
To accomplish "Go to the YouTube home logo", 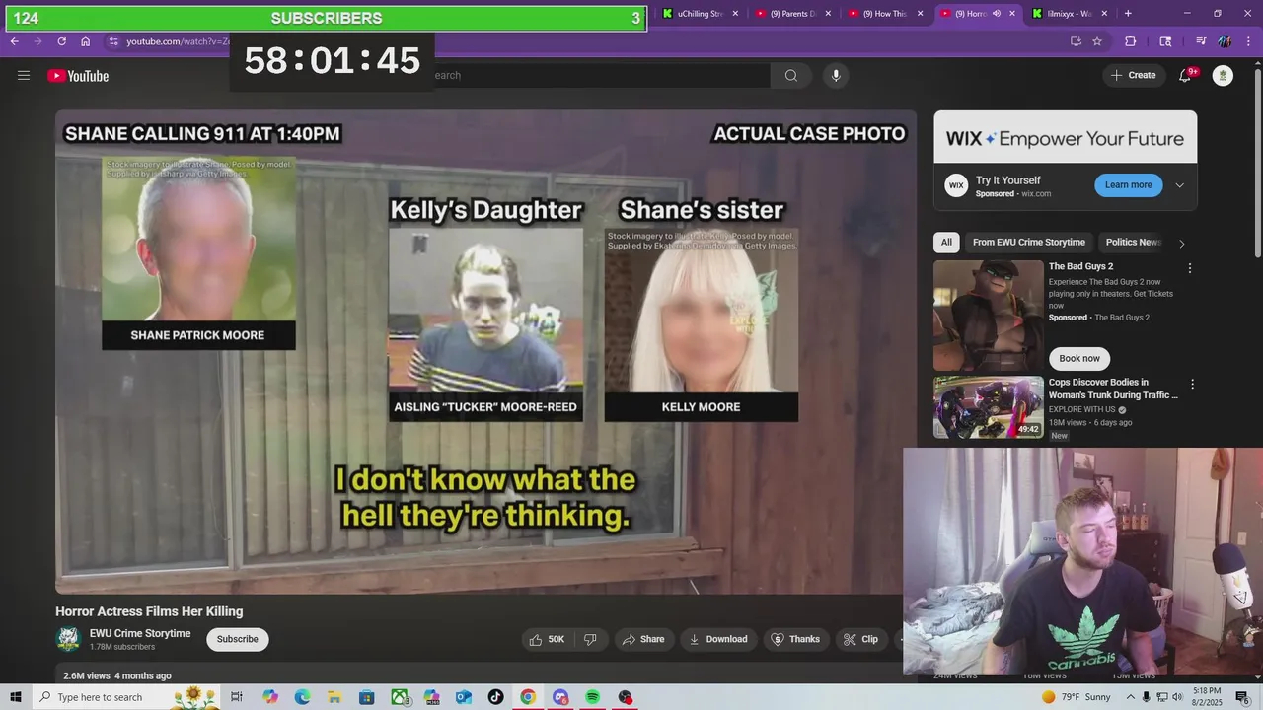I will [78, 76].
